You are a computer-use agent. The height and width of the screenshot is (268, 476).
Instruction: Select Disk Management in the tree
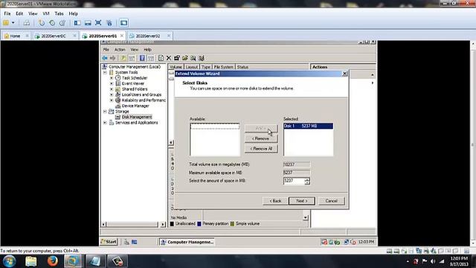[137, 117]
